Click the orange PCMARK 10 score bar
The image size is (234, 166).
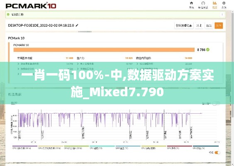click(x=104, y=50)
